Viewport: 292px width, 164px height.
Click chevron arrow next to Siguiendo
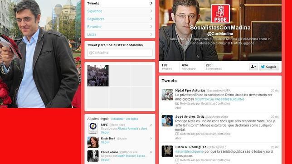point(151,11)
